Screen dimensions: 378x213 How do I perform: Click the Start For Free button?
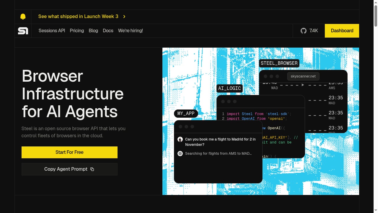tap(69, 152)
